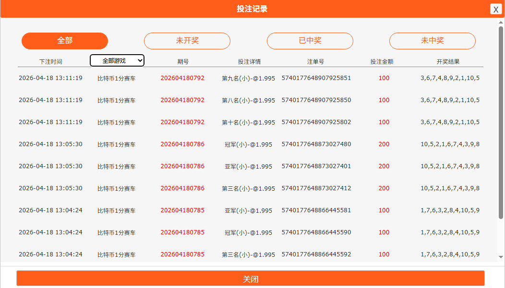Click the orange 关闭 button
This screenshot has width=505, height=288.
click(x=250, y=279)
